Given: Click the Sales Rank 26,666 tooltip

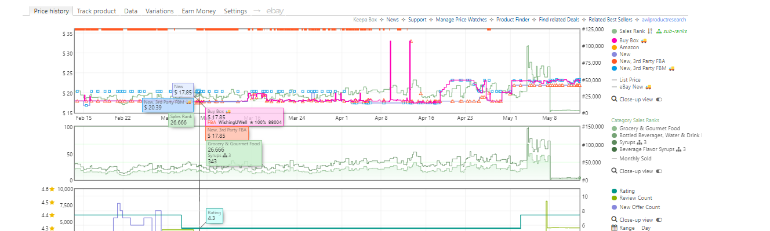Looking at the screenshot, I should click(181, 120).
